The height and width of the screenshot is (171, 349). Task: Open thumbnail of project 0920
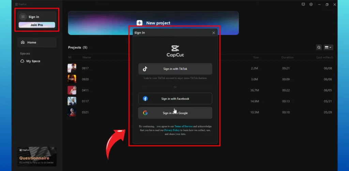(x=72, y=79)
